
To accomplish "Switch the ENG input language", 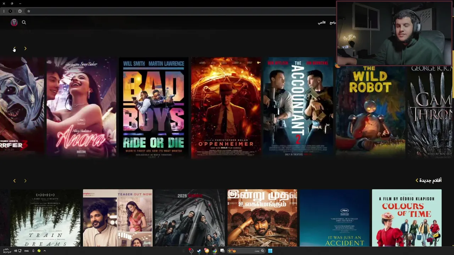I will point(27,251).
